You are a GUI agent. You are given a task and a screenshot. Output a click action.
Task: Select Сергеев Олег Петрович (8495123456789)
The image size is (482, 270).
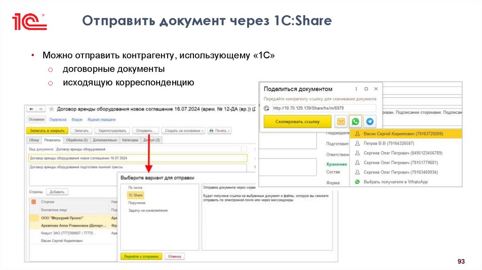406,153
